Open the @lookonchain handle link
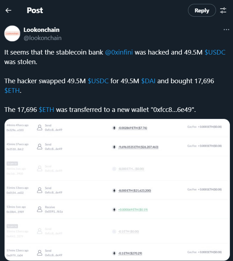Screen dimensions: 233x261 pos(42,38)
